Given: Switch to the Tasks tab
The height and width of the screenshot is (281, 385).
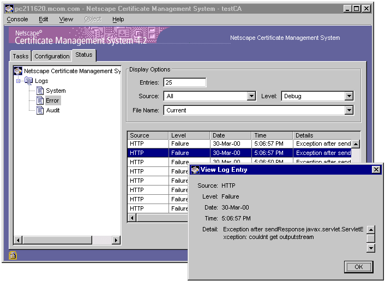Looking at the screenshot, I should (x=21, y=56).
